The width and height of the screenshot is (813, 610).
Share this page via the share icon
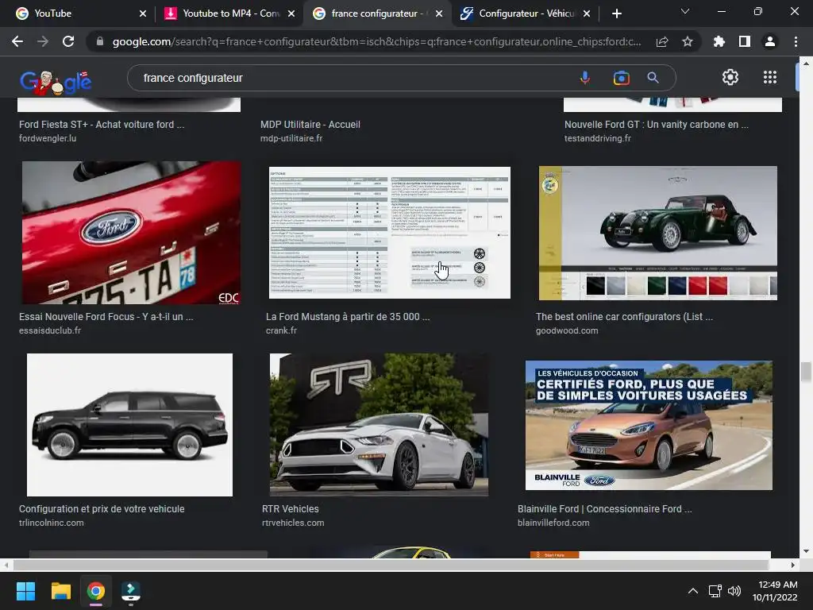click(x=662, y=42)
